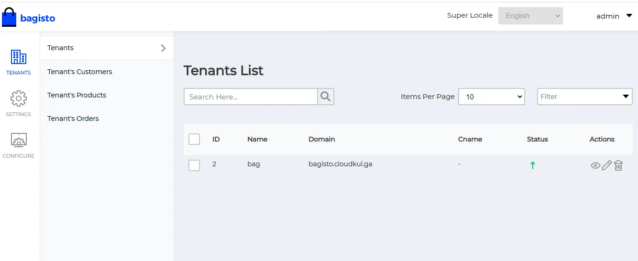Select the Tenants menu item

(107, 48)
